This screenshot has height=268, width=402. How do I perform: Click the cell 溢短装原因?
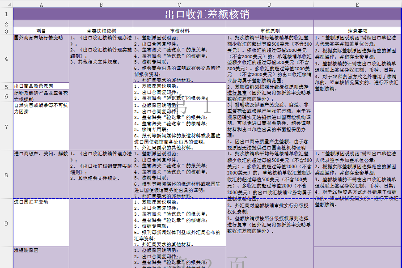click(41, 257)
